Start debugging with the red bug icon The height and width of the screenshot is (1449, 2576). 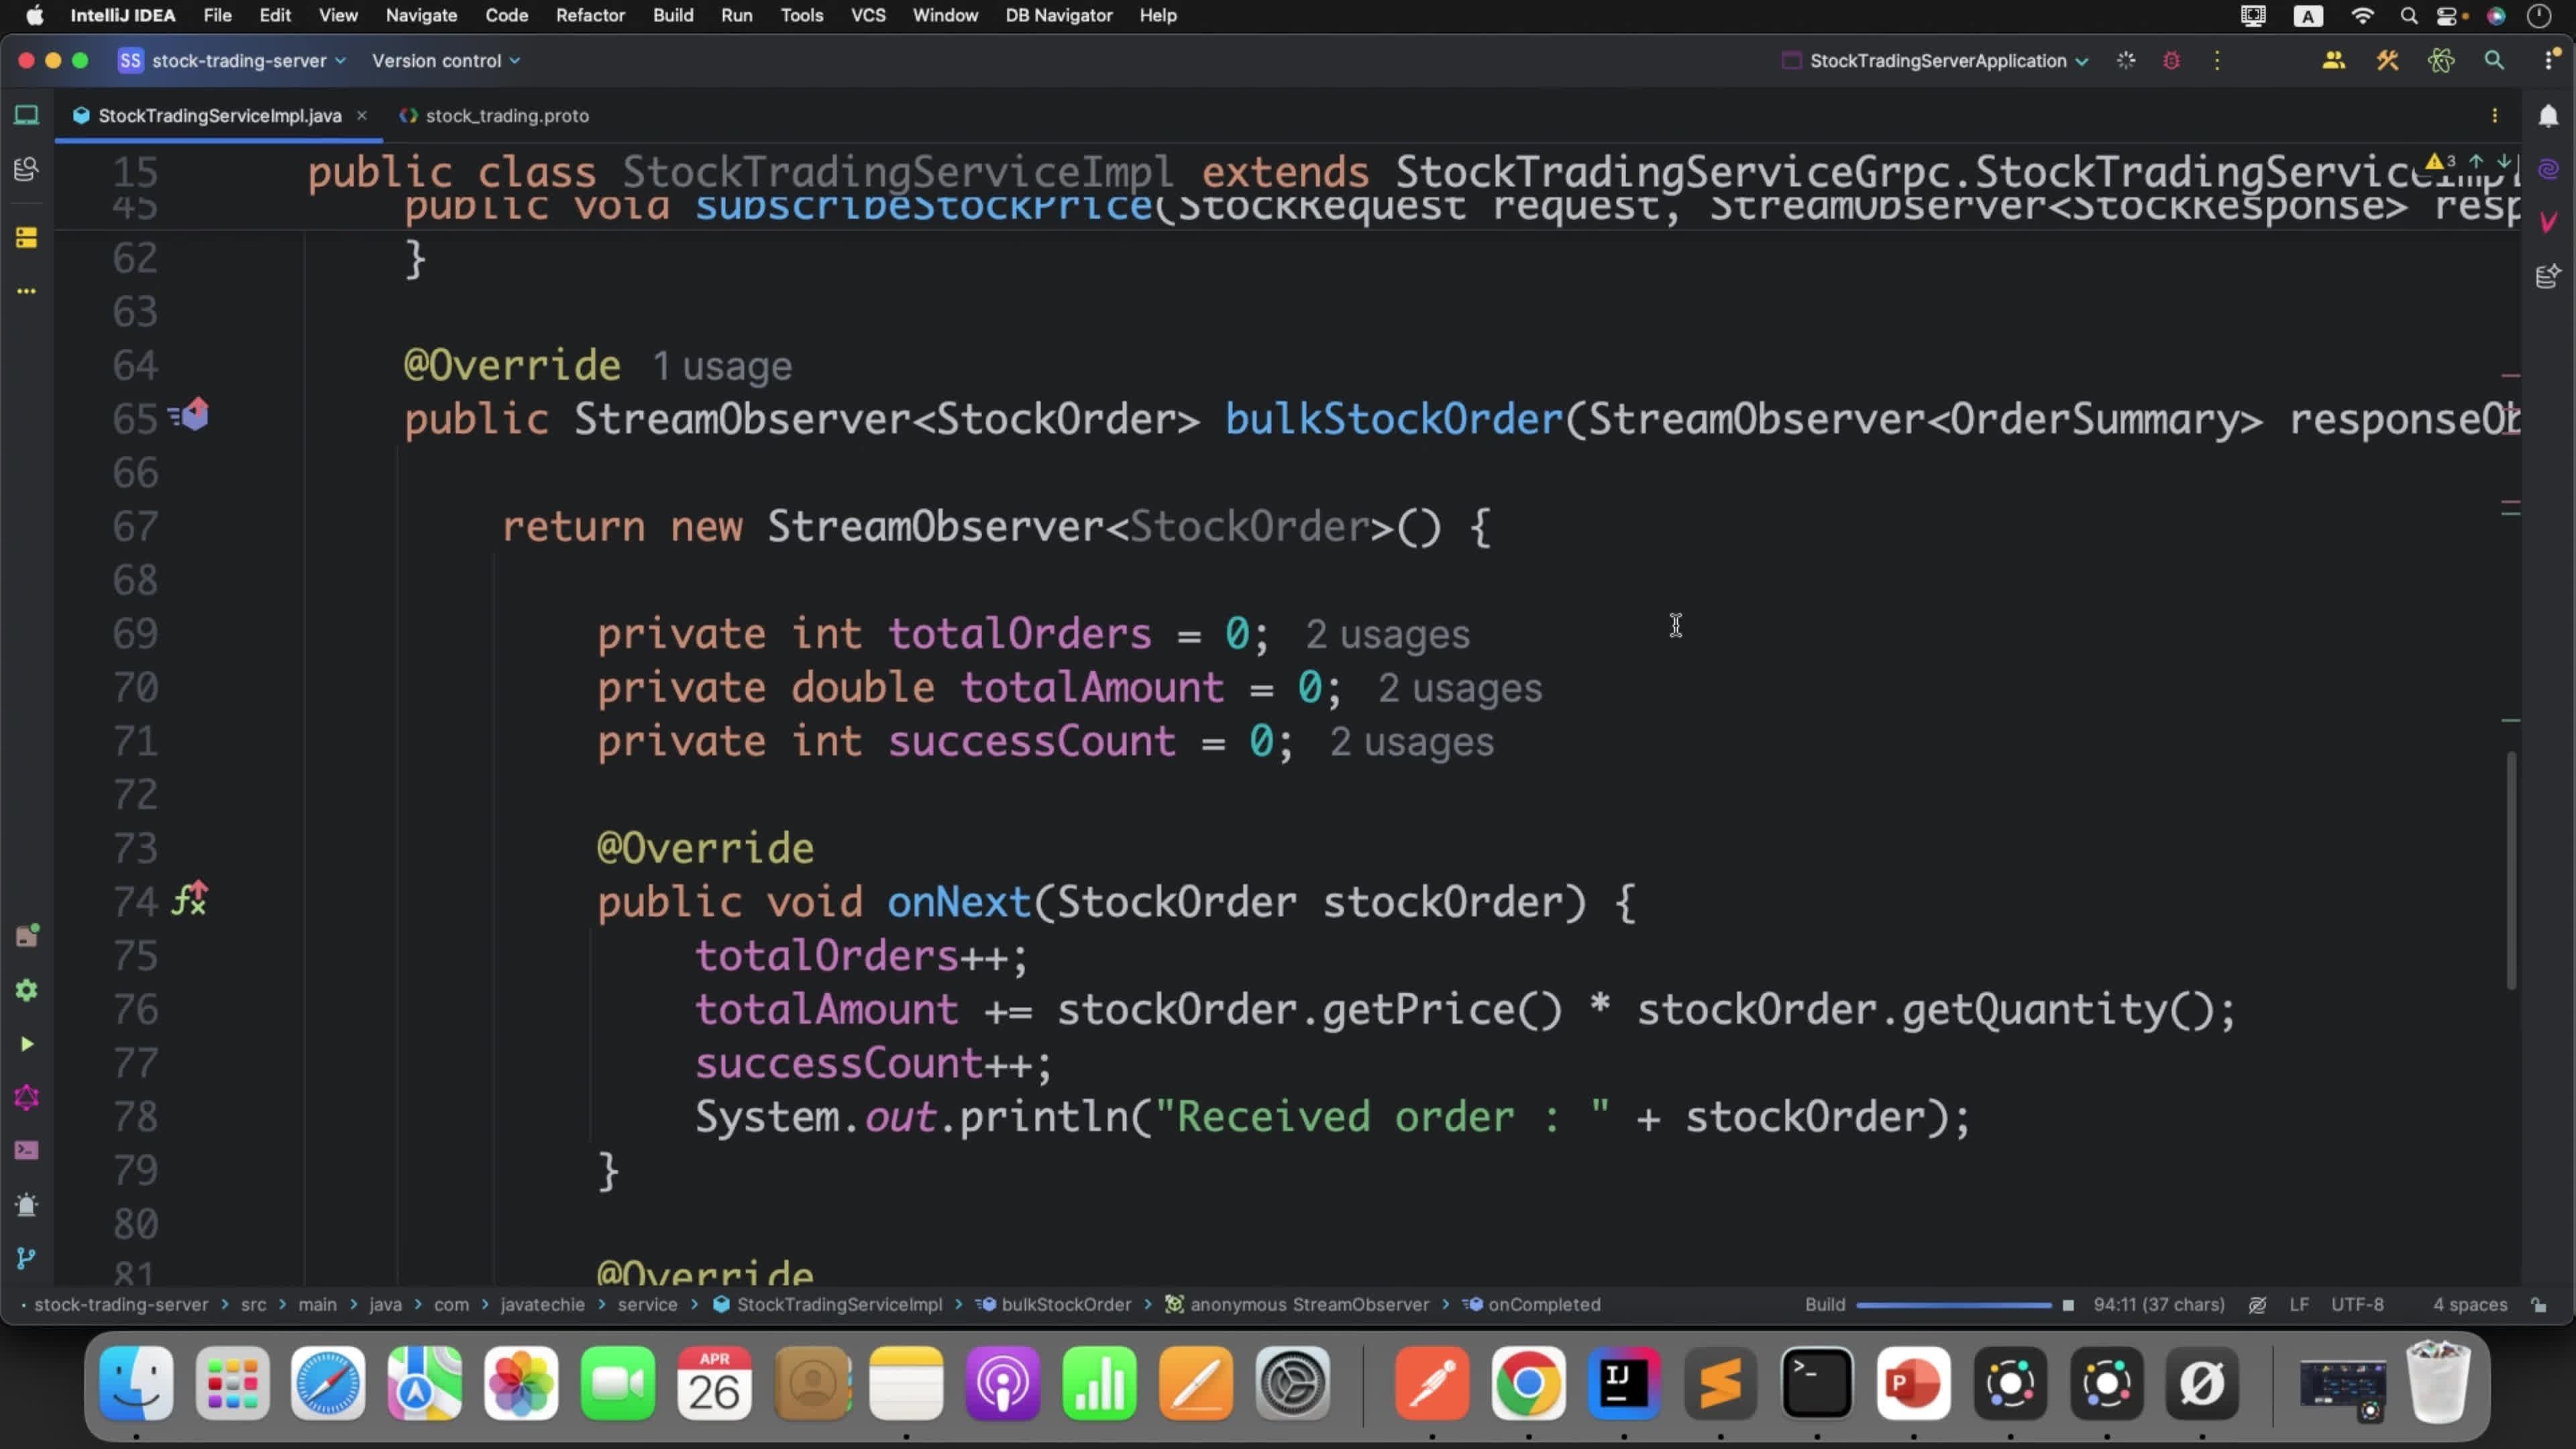tap(2171, 61)
